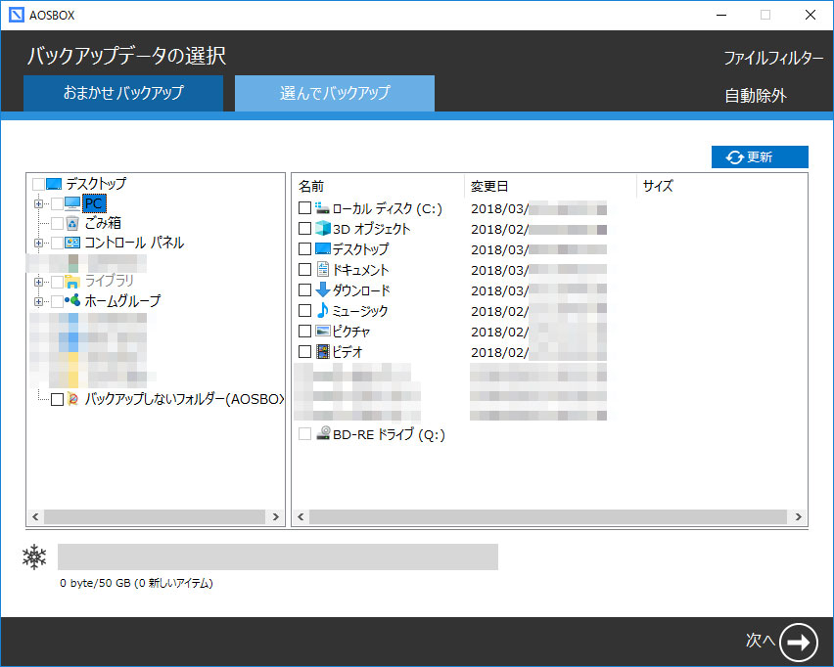Expand the ホームグループ tree node
The image size is (834, 667).
point(38,301)
